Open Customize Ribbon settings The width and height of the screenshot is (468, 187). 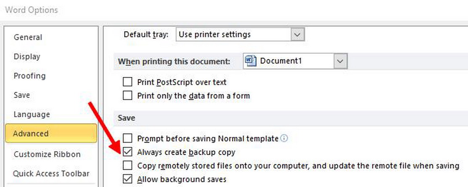click(47, 154)
